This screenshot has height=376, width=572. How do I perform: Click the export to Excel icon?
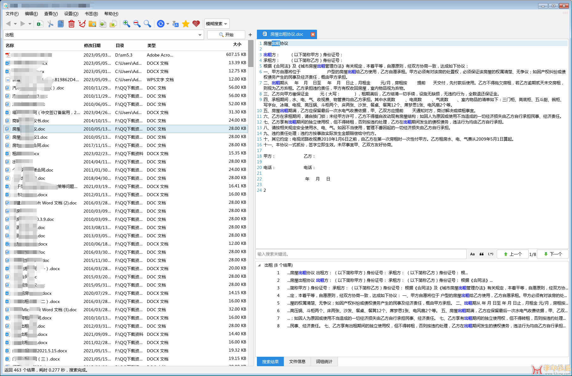[x=40, y=24]
